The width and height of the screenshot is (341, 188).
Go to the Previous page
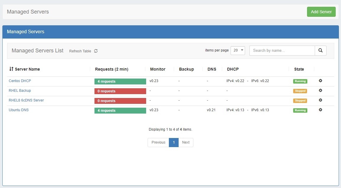(158, 142)
